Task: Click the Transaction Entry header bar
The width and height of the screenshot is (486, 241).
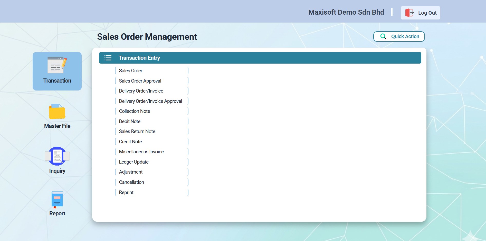Action: [x=260, y=58]
